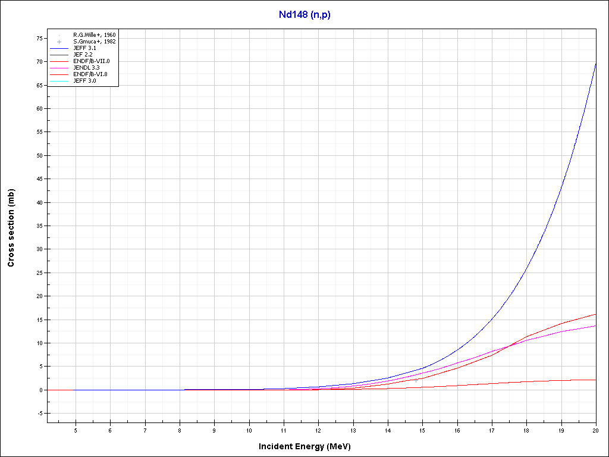Screen dimensions: 609x457
Task: Click the Nd148 (n,p) chart title
Action: point(304,15)
